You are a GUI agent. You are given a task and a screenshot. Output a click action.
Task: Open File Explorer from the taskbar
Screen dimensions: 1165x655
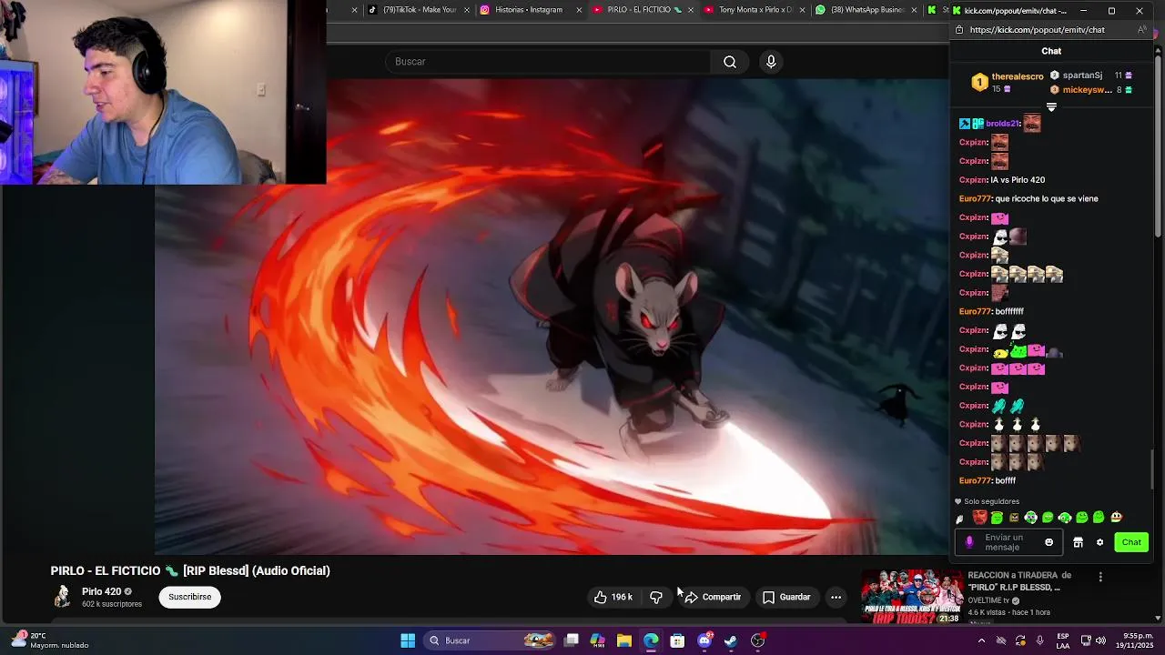pos(624,640)
